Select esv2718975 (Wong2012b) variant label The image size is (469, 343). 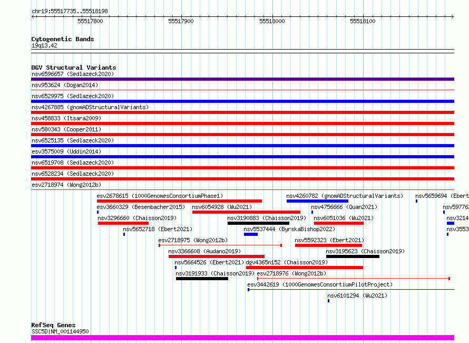point(193,240)
